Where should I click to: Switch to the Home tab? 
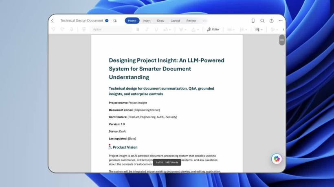pyautogui.click(x=132, y=21)
